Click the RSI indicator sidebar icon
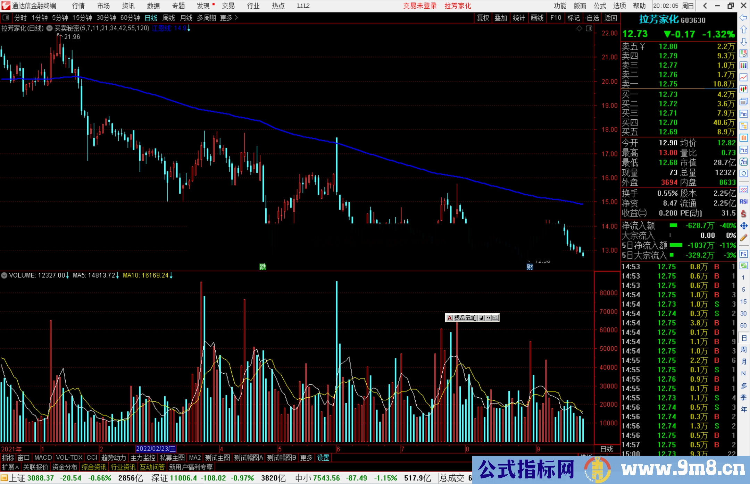750x484 pixels. pos(743,202)
